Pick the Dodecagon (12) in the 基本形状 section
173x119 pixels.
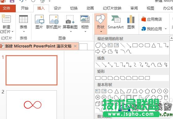click(104, 97)
